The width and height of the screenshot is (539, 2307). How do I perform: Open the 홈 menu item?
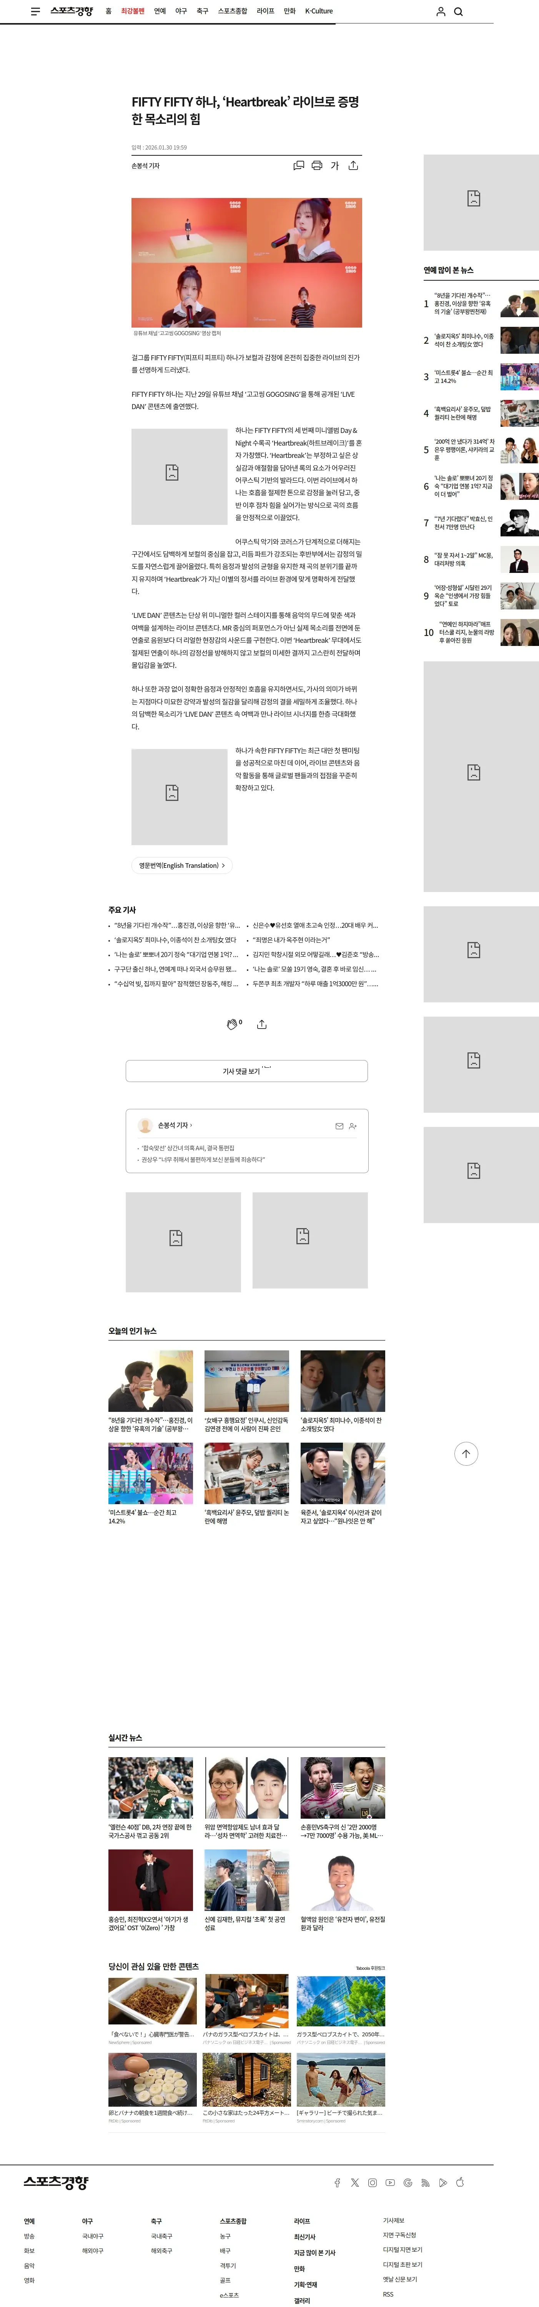pyautogui.click(x=109, y=12)
